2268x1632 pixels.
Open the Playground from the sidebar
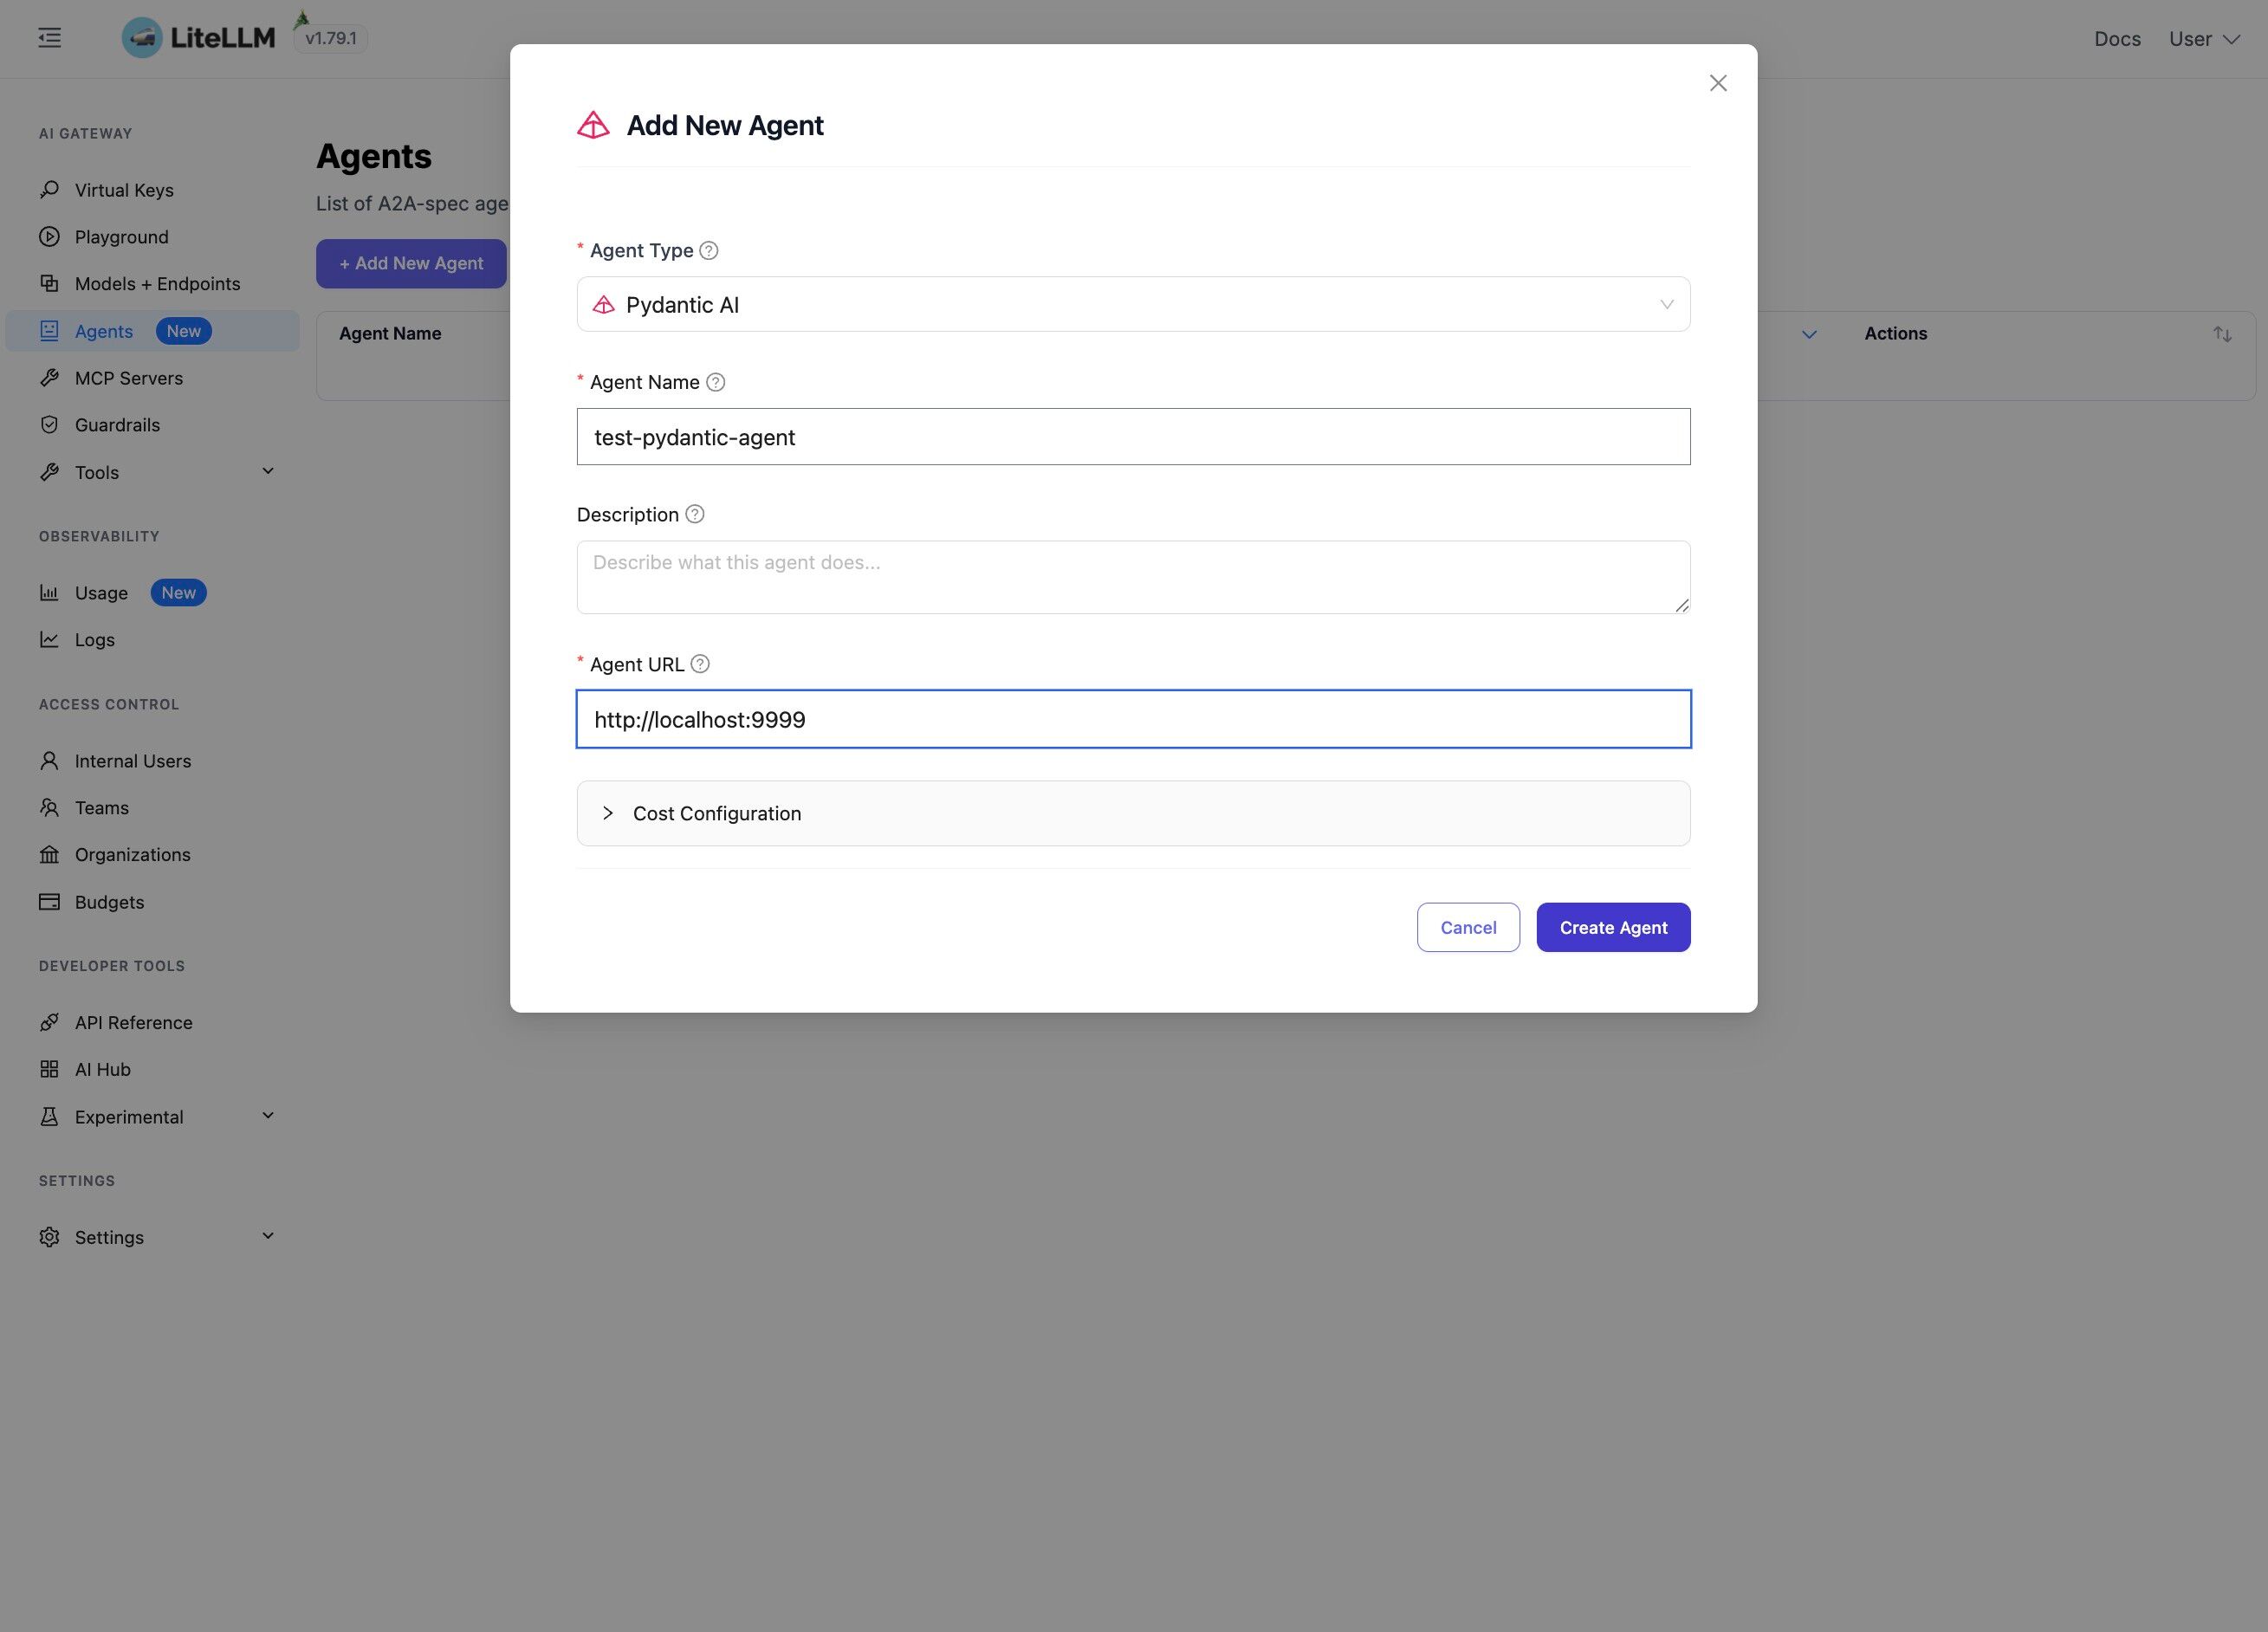(x=121, y=236)
